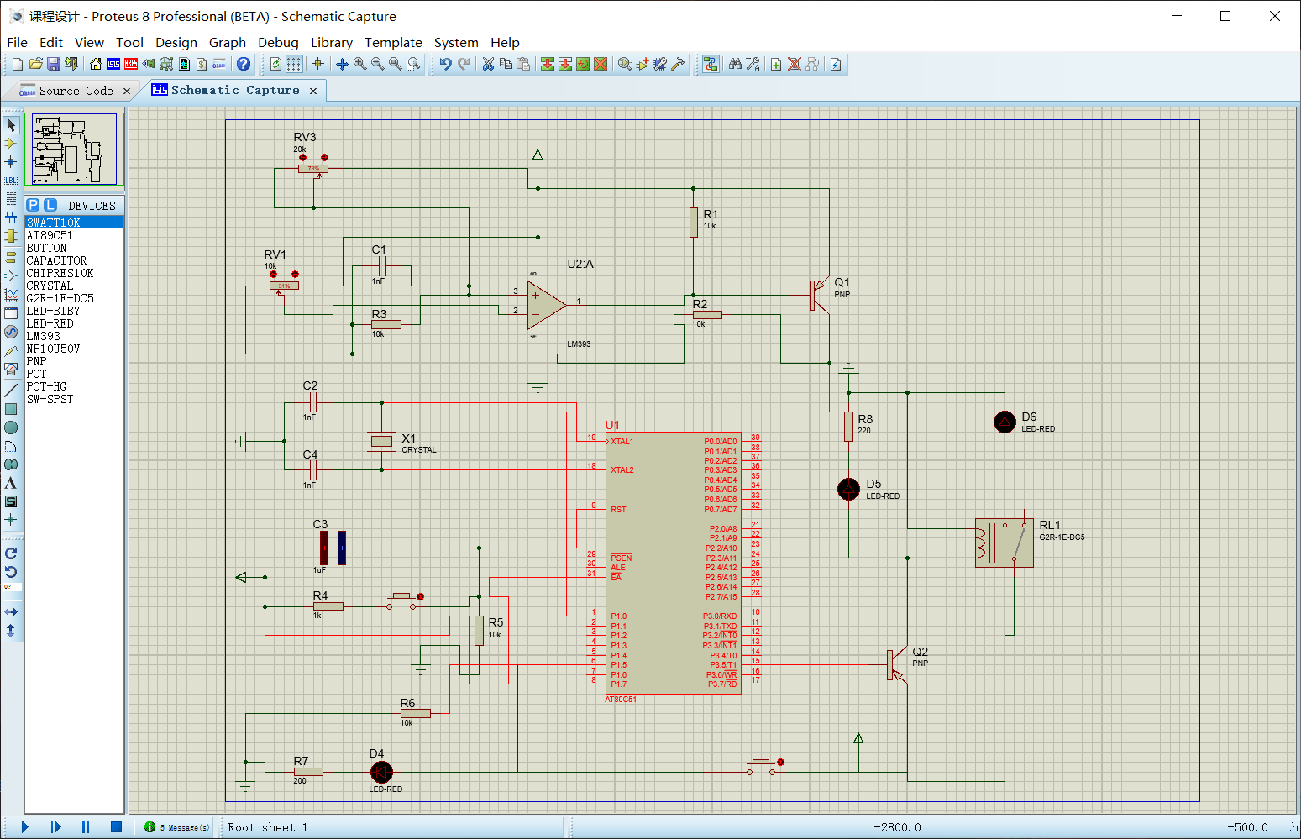This screenshot has height=839, width=1301.
Task: Rotate anticlockwise with the sidebar arrow
Action: click(x=11, y=571)
